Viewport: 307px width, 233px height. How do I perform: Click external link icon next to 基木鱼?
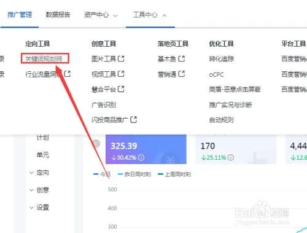(x=182, y=59)
